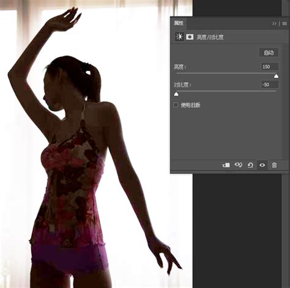The width and height of the screenshot is (290, 288).
Task: Click the 对比度 label text
Action: point(182,85)
